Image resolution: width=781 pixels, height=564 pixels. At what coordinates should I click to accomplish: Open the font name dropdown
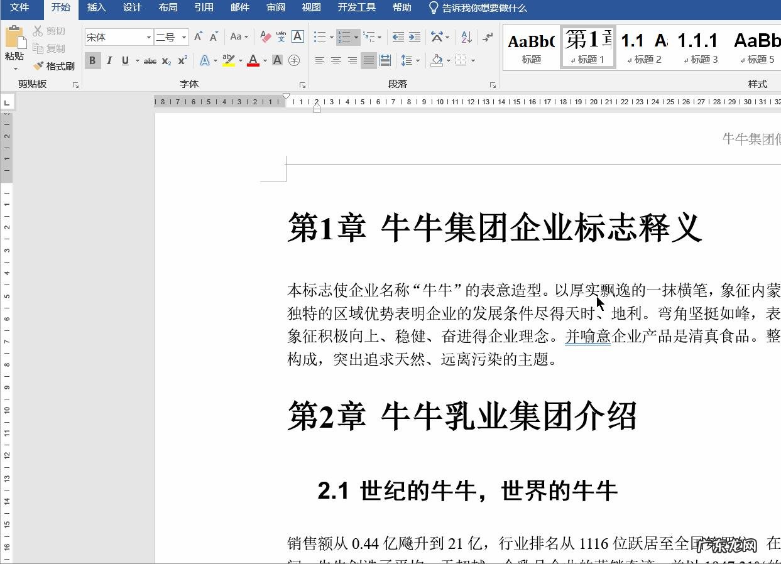point(150,37)
